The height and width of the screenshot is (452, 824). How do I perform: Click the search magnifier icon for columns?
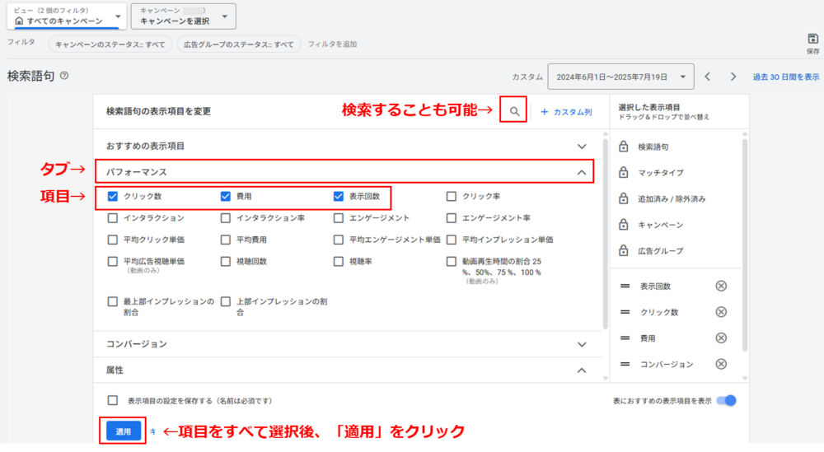pos(513,111)
